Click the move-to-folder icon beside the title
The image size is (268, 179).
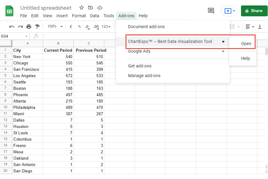pos(90,8)
